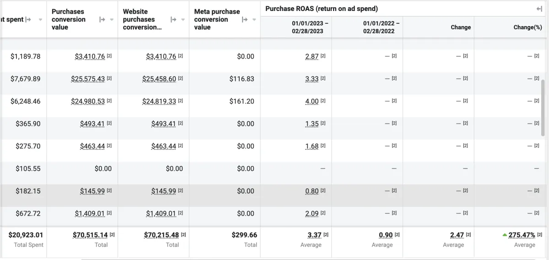
Task: Sort by 01/01/2022 – 02/28/2022 ROAS column
Action: click(382, 27)
